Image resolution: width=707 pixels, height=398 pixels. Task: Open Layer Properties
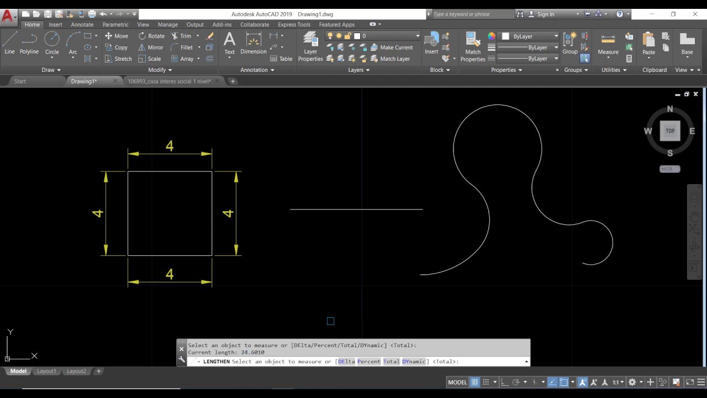click(x=310, y=46)
